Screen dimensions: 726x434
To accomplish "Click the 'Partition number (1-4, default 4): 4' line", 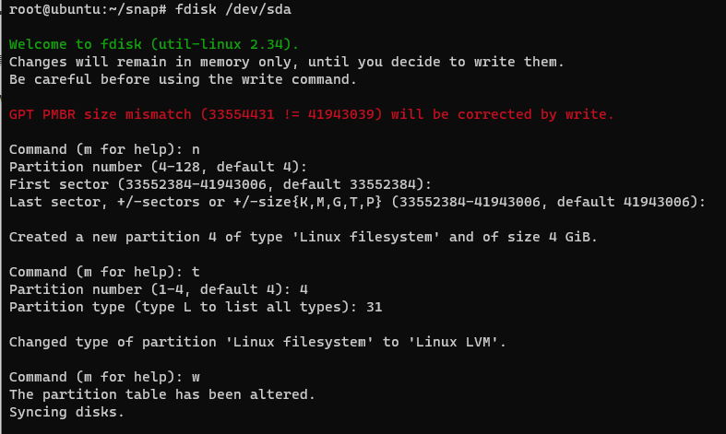I will click(x=159, y=289).
